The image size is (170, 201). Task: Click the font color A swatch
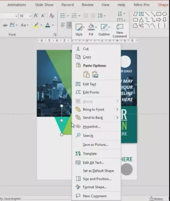tap(48, 25)
